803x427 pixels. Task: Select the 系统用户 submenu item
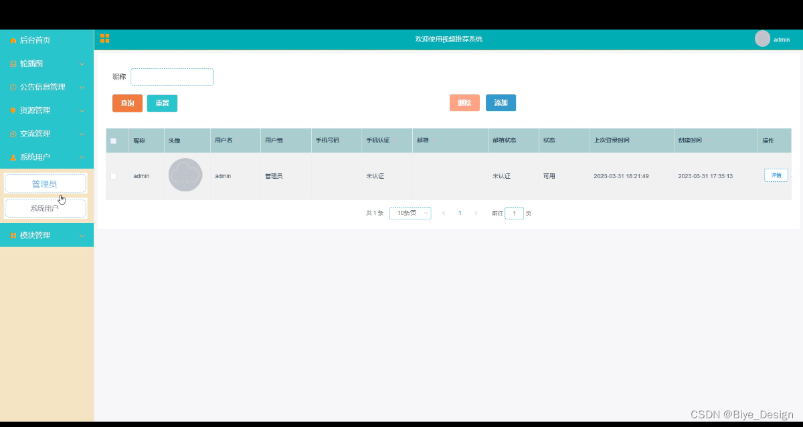pyautogui.click(x=46, y=208)
